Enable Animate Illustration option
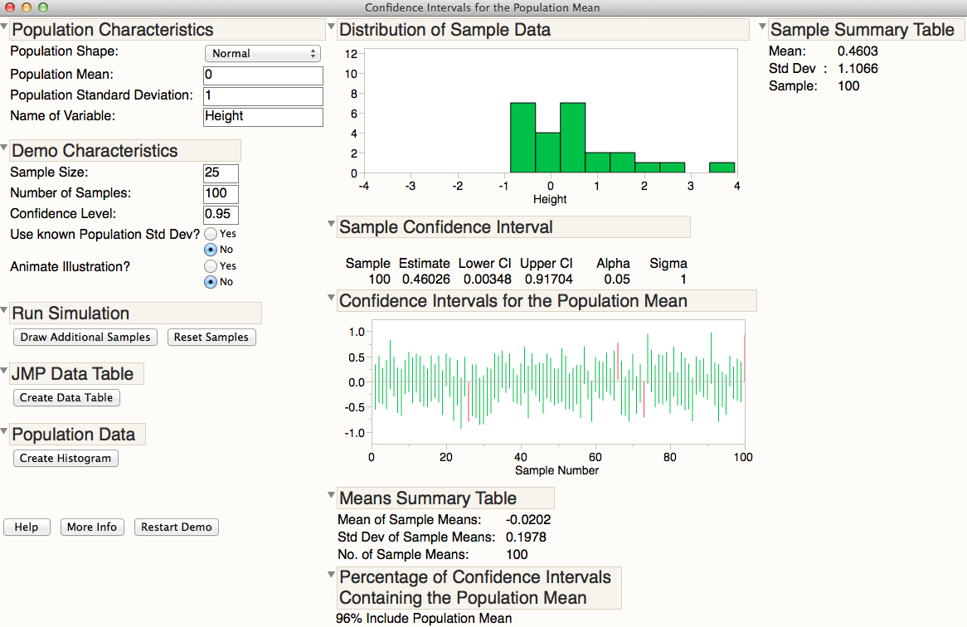Viewport: 967px width, 627px height. [211, 266]
